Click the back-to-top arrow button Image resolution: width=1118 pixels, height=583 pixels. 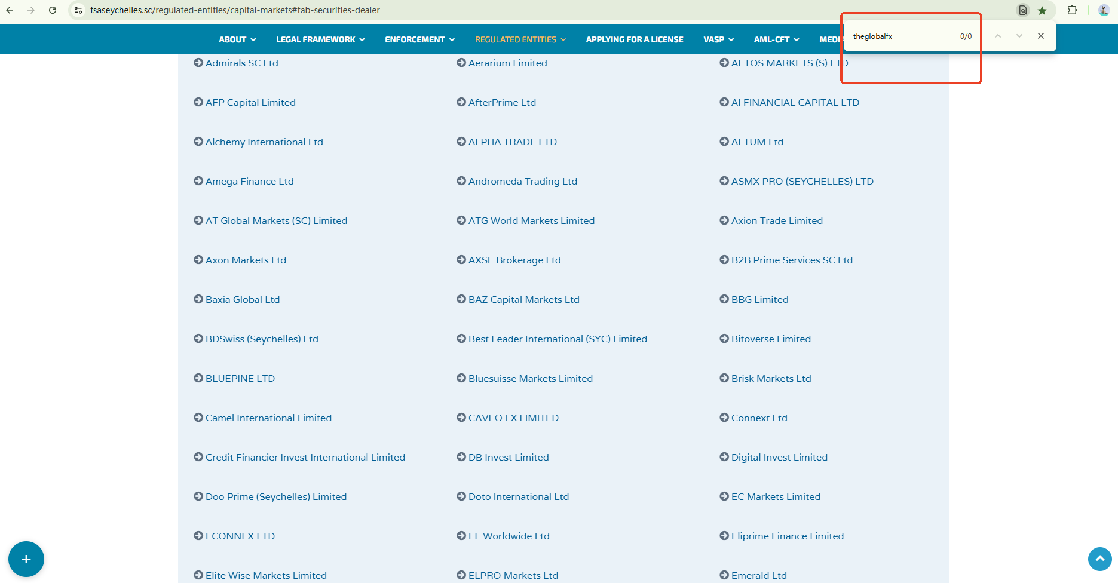[1100, 559]
